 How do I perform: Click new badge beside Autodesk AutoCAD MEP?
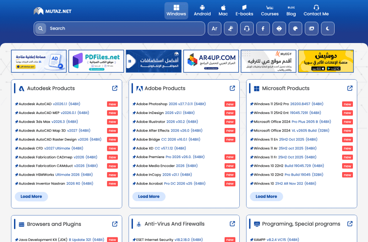click(x=112, y=113)
